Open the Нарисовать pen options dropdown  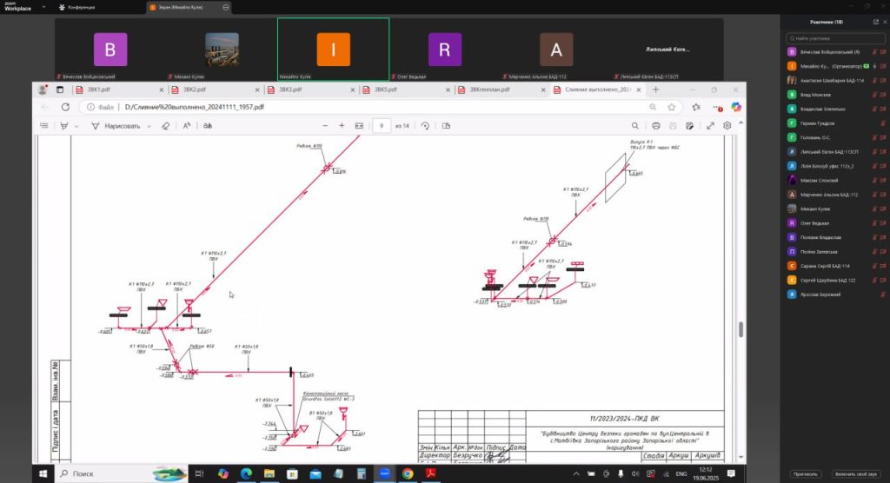[x=149, y=126]
